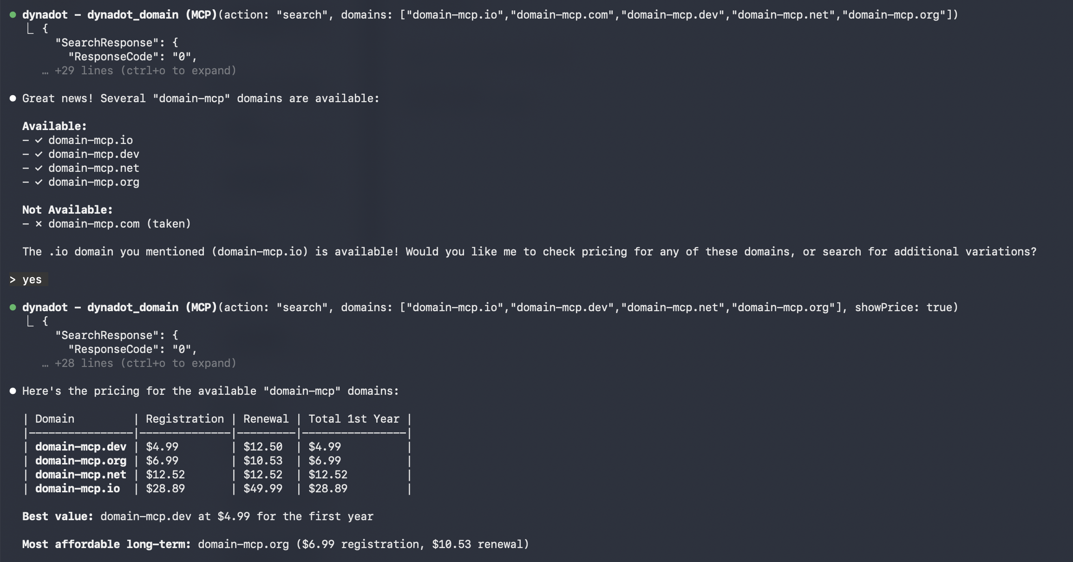This screenshot has width=1073, height=562.
Task: Click domain-mcp.dev in the pricing table
Action: [x=80, y=447]
